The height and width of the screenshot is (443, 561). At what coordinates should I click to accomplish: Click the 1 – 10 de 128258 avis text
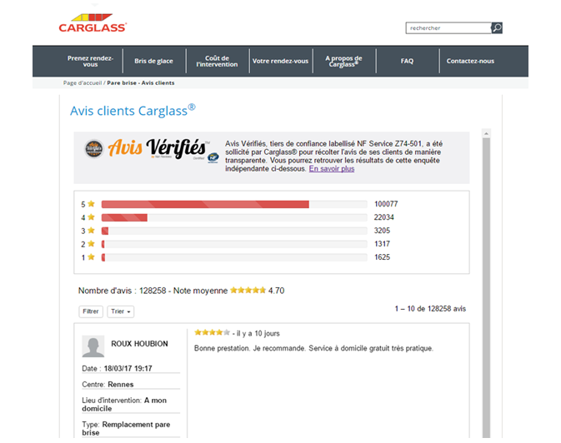click(430, 309)
